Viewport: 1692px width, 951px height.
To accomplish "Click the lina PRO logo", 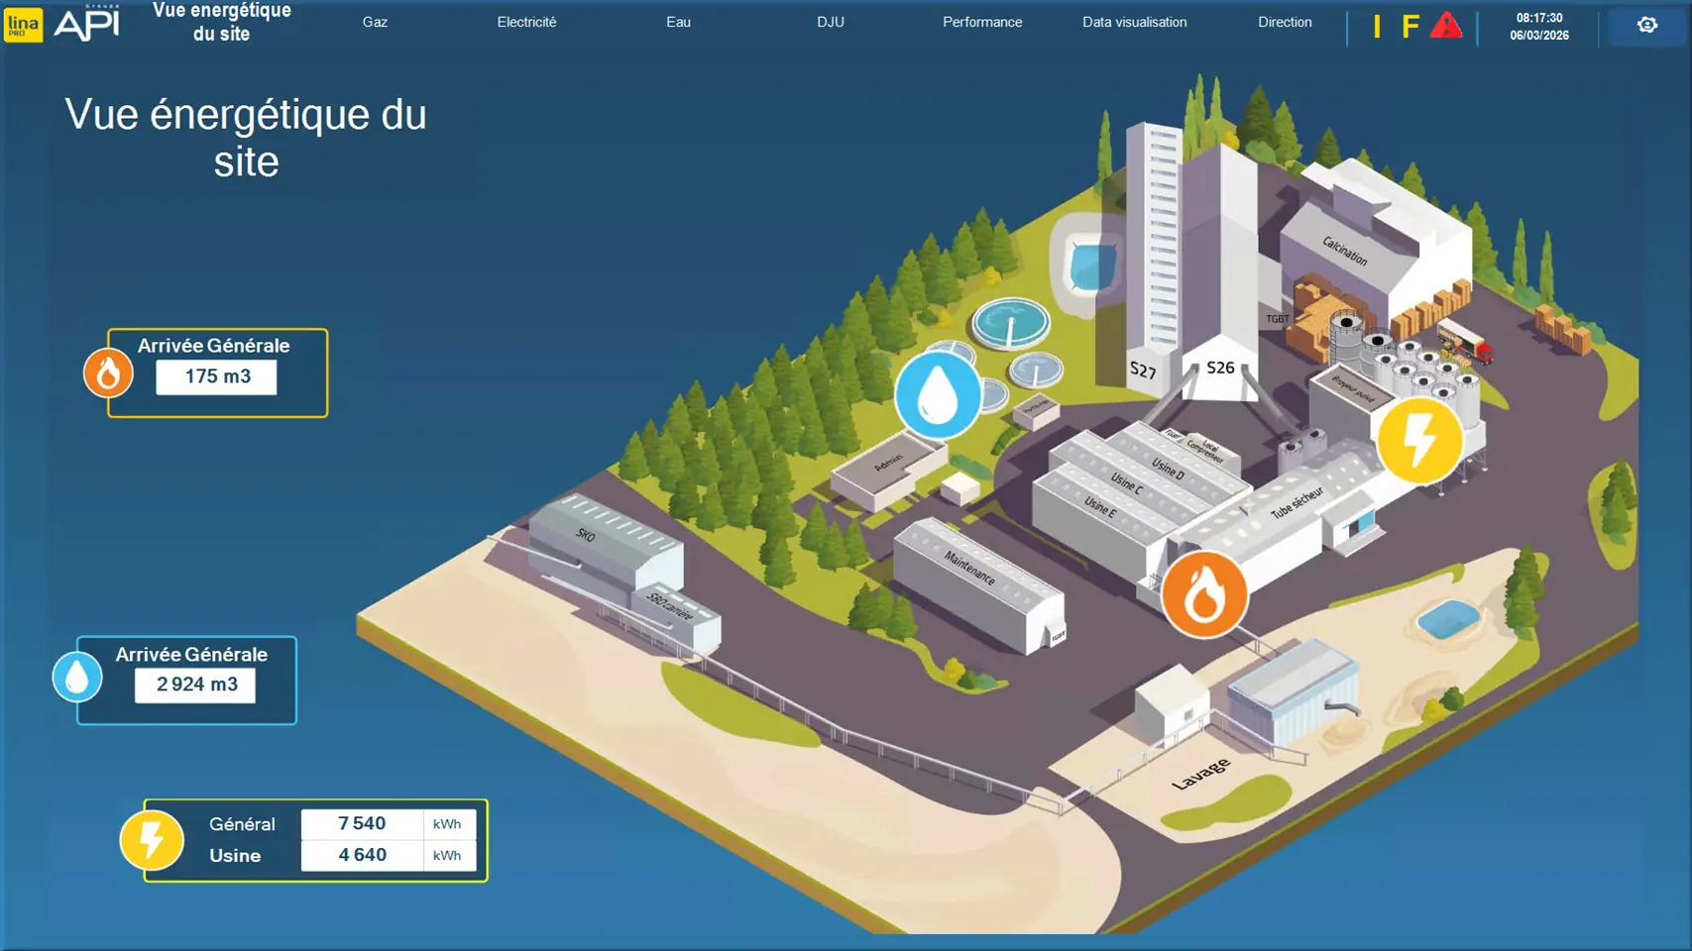I will [x=23, y=25].
